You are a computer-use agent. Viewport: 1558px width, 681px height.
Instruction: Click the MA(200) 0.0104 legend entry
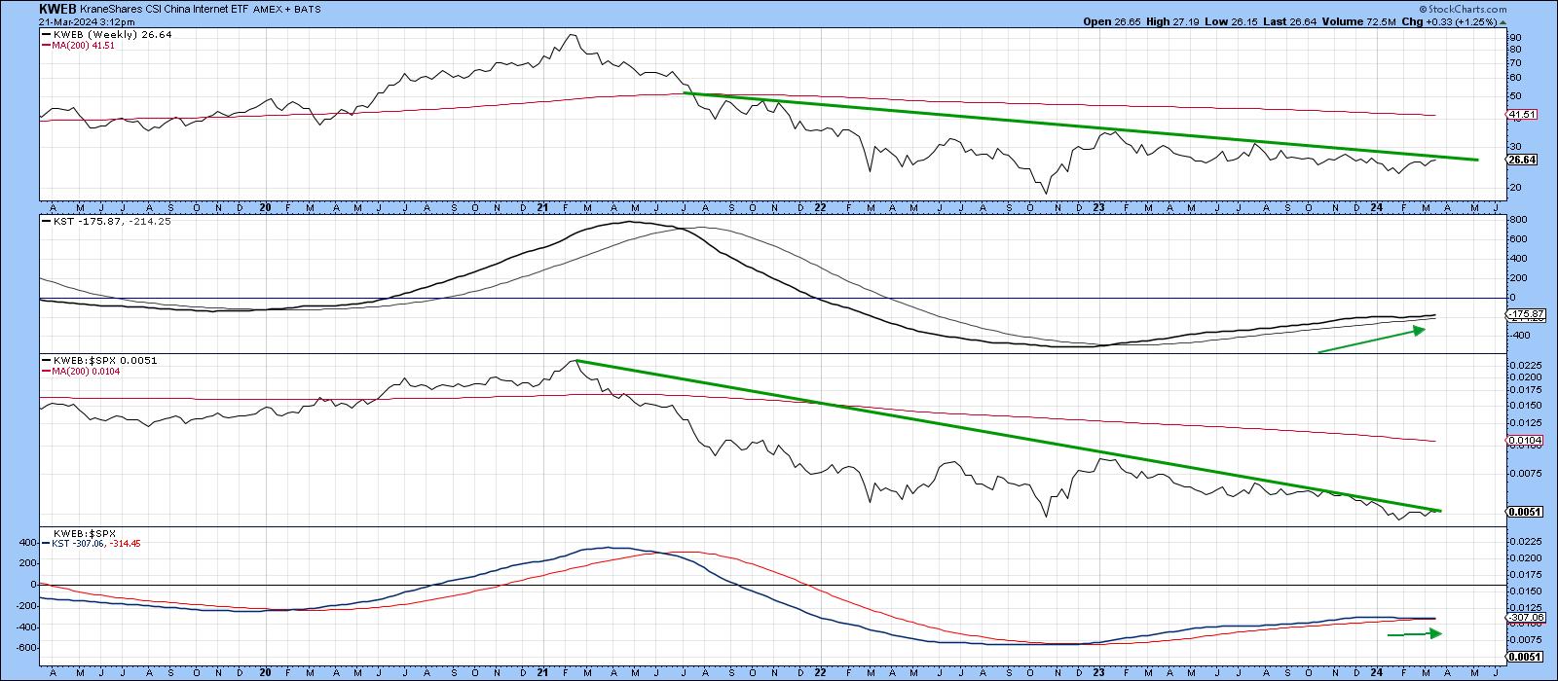pyautogui.click(x=82, y=371)
